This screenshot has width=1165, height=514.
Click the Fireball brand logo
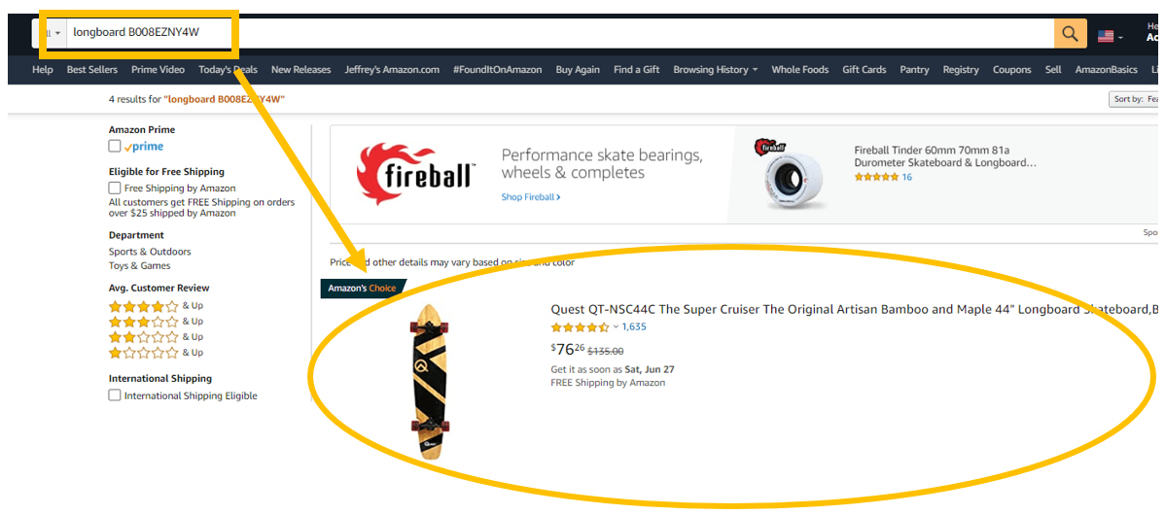point(415,174)
